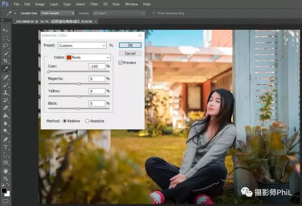Open the Image menu

click(x=40, y=4)
